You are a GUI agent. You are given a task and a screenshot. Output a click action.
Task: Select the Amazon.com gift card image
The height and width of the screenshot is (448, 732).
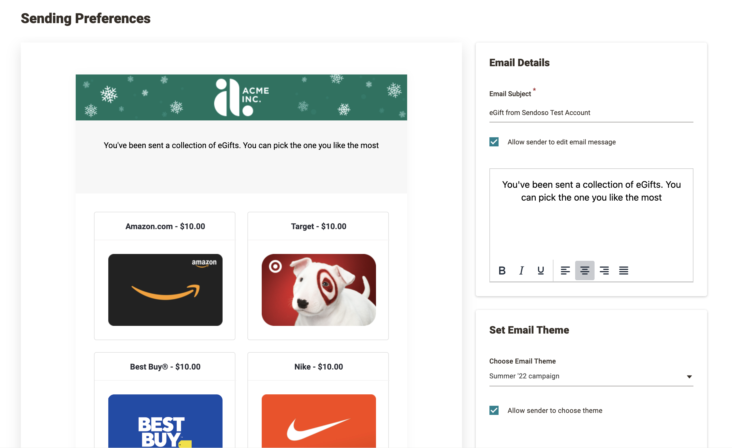tap(165, 290)
